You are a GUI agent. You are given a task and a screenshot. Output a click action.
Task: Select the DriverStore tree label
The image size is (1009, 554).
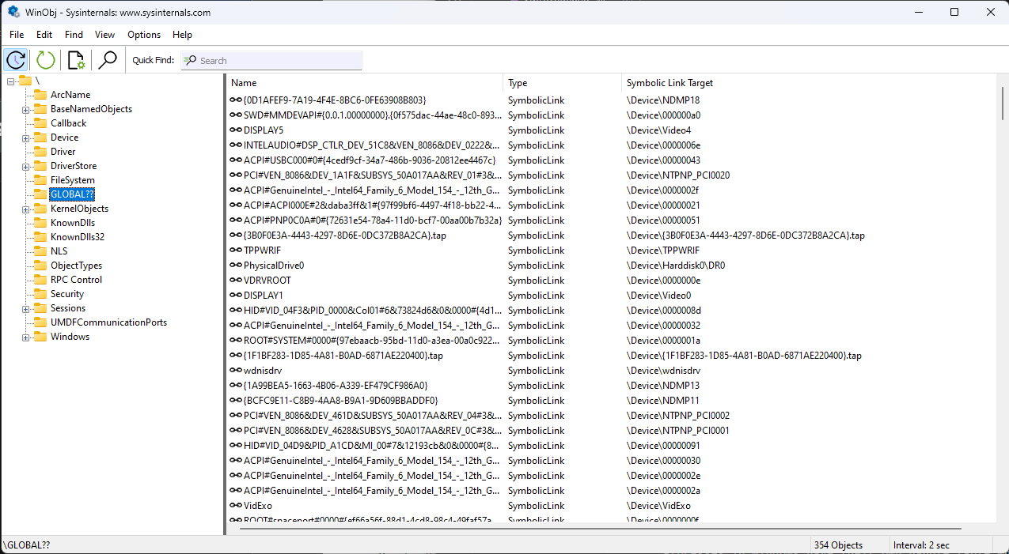(x=74, y=166)
